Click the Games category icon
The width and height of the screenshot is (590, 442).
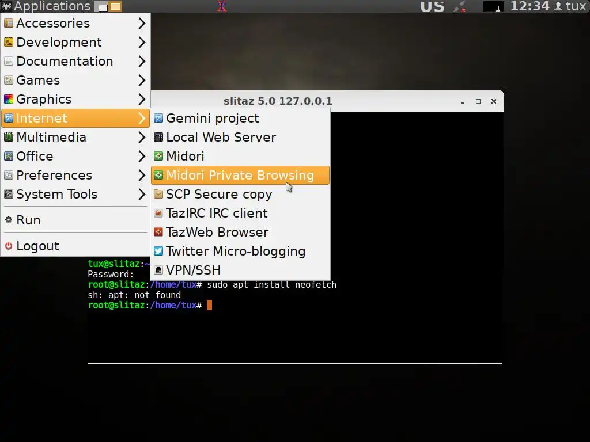coord(9,80)
